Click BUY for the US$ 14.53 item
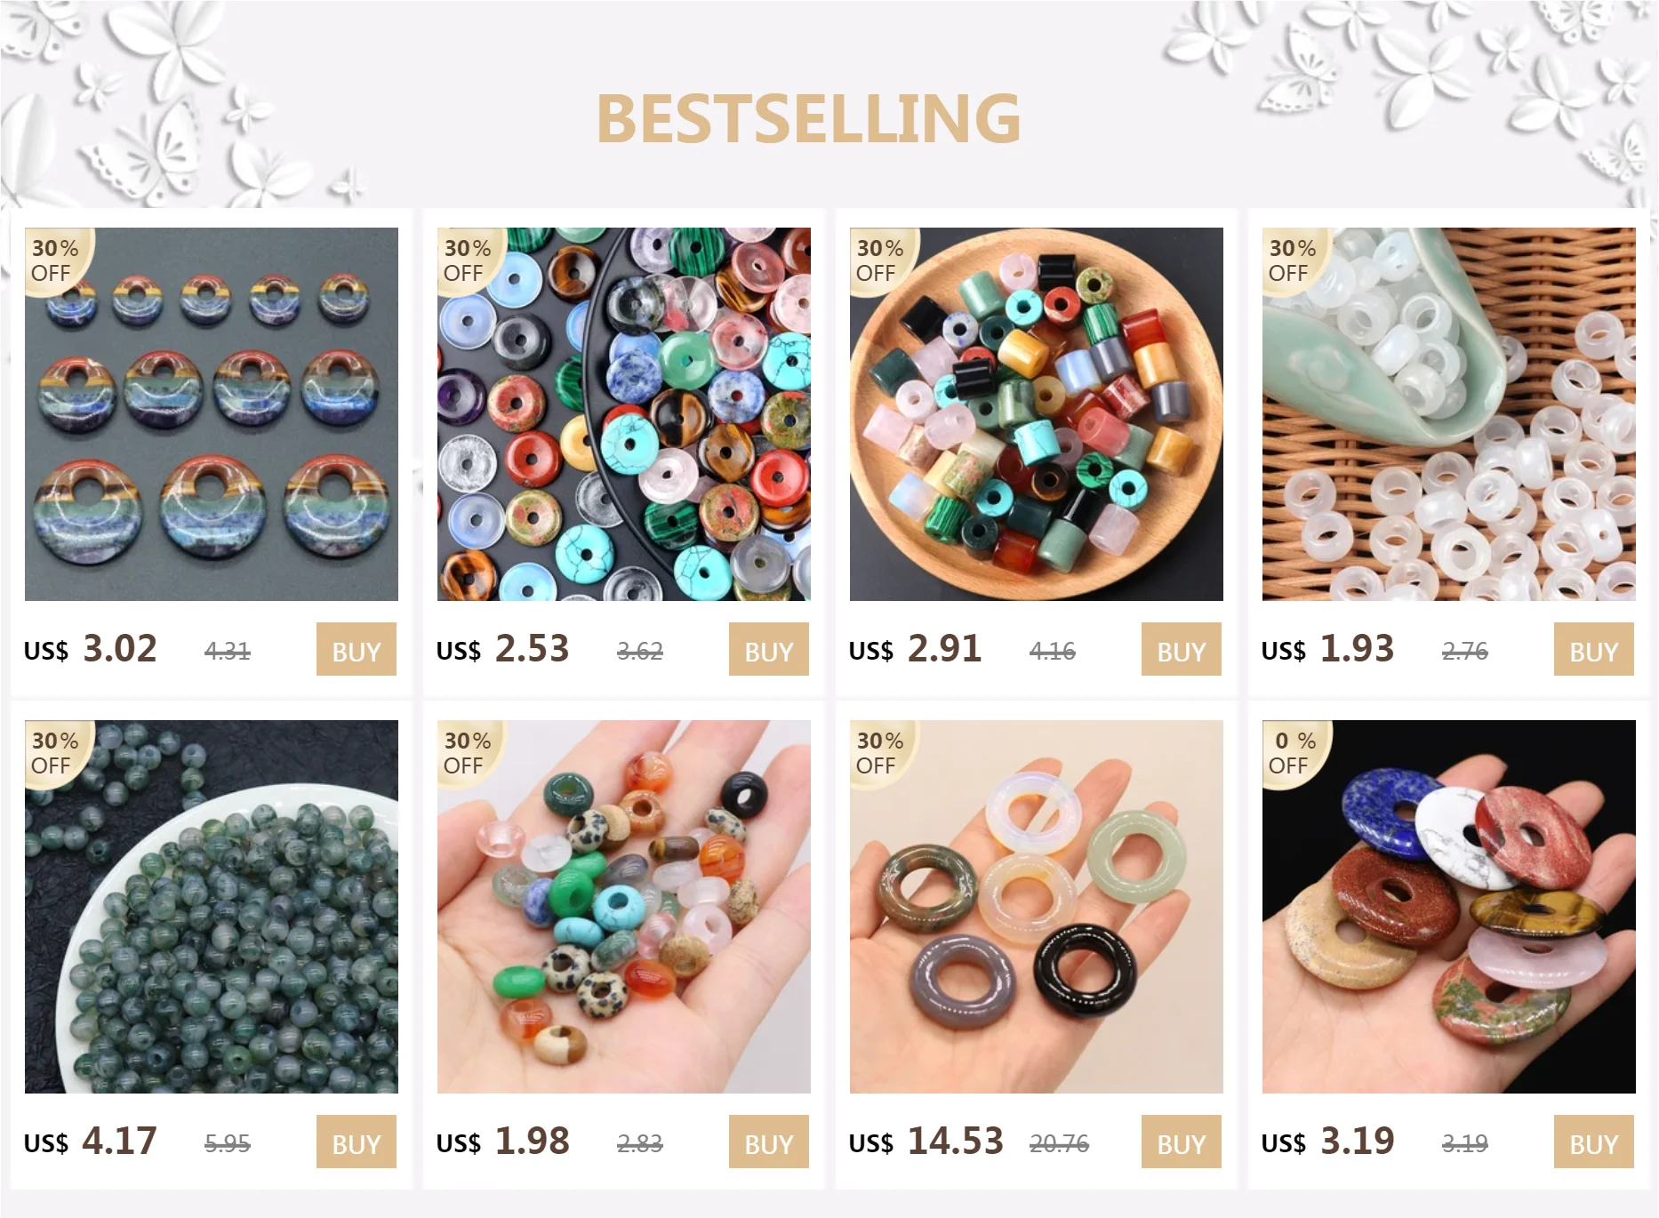The width and height of the screenshot is (1659, 1218). point(1182,1142)
